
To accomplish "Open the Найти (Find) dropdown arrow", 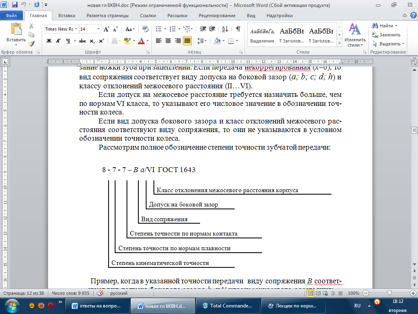I will click(396, 26).
